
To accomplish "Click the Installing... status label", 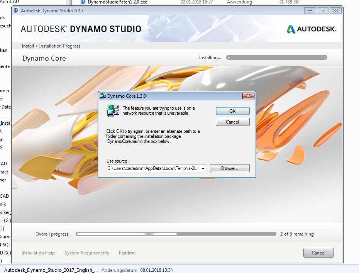I will [x=210, y=58].
